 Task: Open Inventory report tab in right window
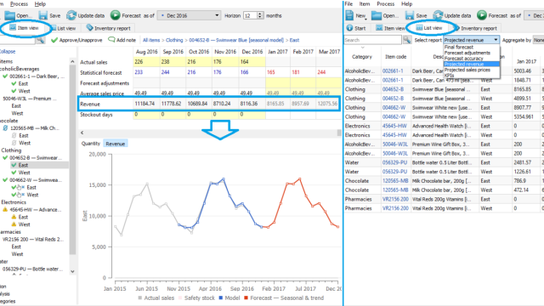[476, 28]
